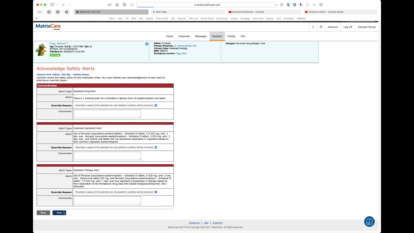This screenshot has height=233, width=414.
Task: Open the pinned I tab
Action: (x=58, y=12)
